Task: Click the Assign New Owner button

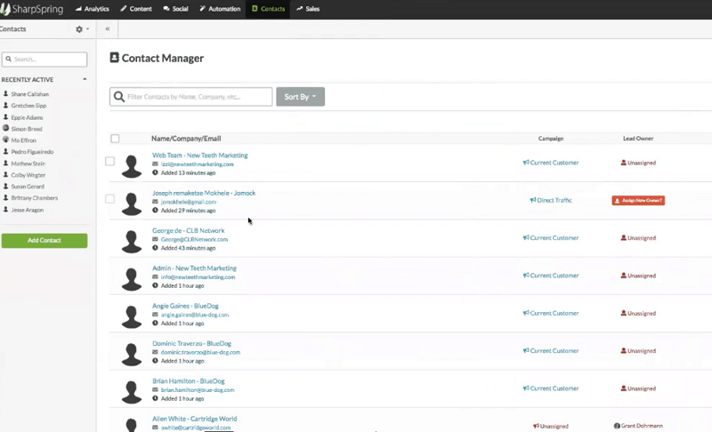Action: 638,201
